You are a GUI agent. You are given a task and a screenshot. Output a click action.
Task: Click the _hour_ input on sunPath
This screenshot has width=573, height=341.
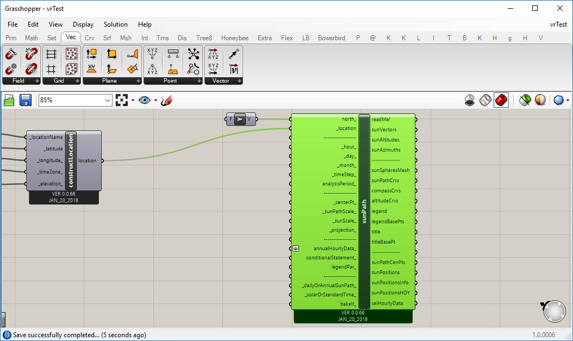(x=348, y=147)
